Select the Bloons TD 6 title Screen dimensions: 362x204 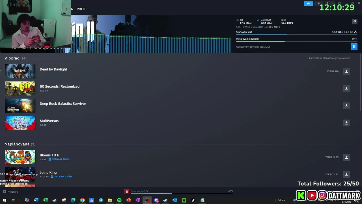pos(49,155)
